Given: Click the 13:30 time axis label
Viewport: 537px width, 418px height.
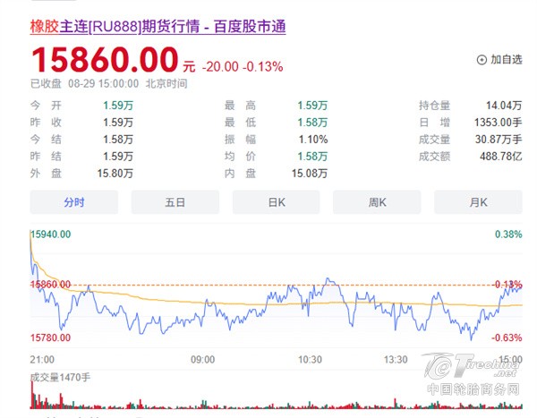Looking at the screenshot, I should [396, 360].
